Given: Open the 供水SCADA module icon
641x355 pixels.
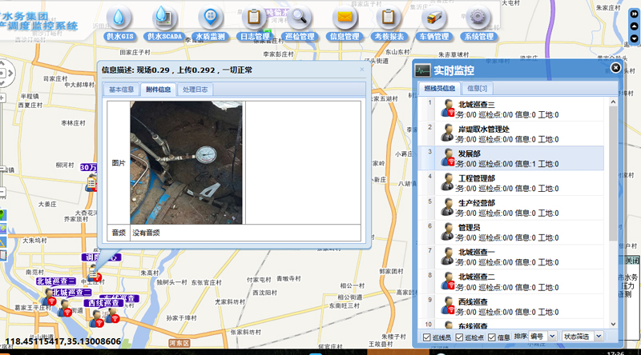Looking at the screenshot, I should click(165, 18).
